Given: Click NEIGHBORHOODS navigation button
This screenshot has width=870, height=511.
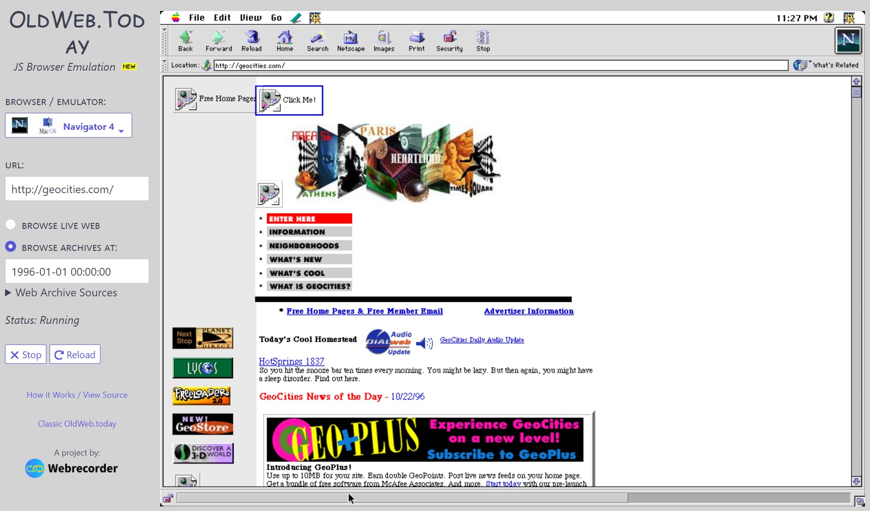Looking at the screenshot, I should pyautogui.click(x=309, y=246).
